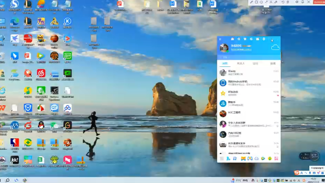Open the H3C工程师 chat
Screen dimensions: 325x183
[x=249, y=114]
